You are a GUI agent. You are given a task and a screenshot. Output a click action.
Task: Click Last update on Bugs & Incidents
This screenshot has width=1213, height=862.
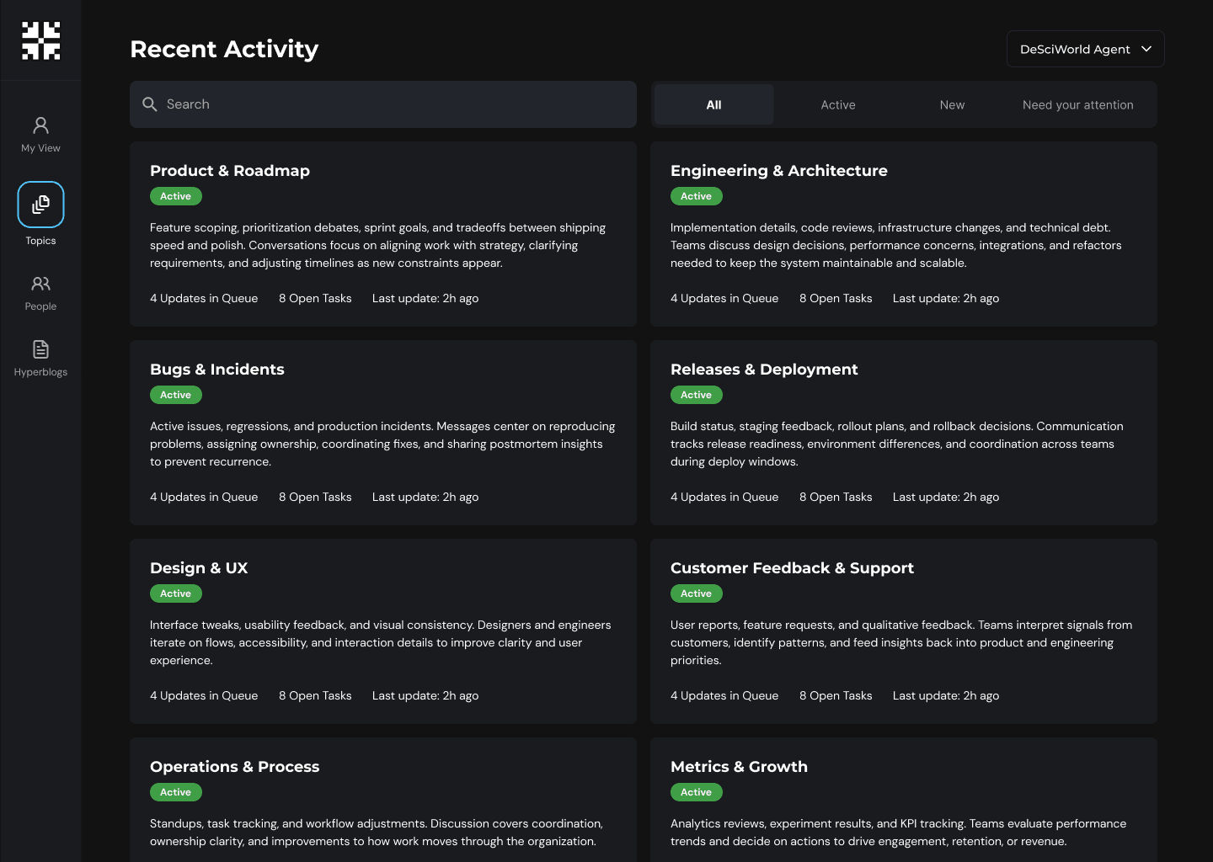click(425, 497)
